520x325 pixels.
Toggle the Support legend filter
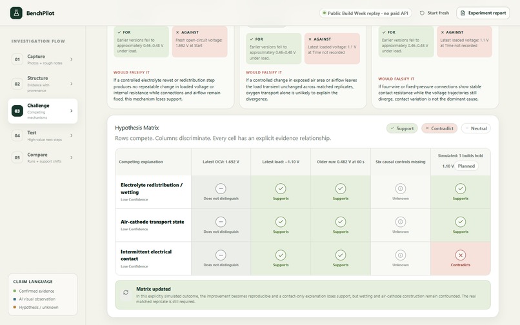pyautogui.click(x=402, y=128)
